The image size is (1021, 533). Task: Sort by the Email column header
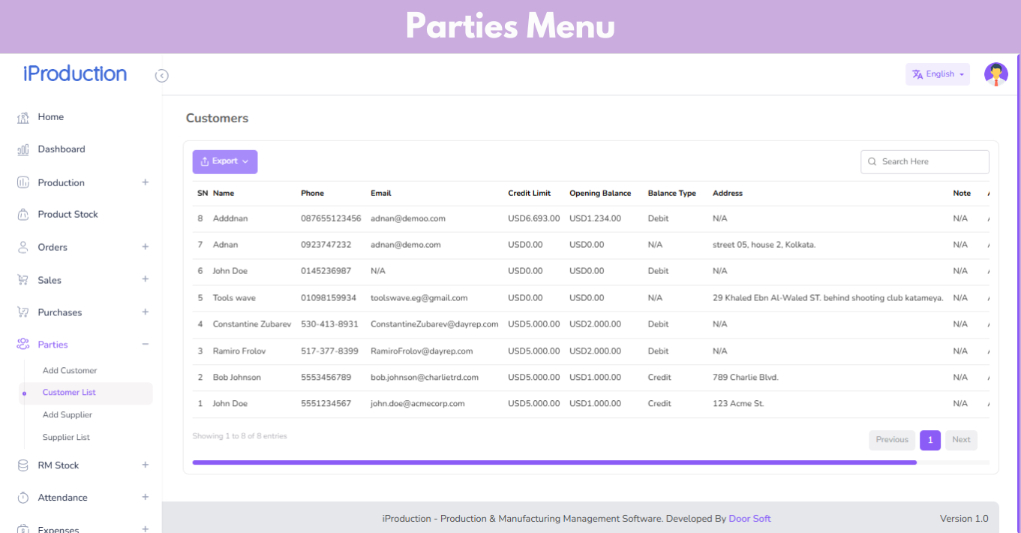click(x=381, y=194)
